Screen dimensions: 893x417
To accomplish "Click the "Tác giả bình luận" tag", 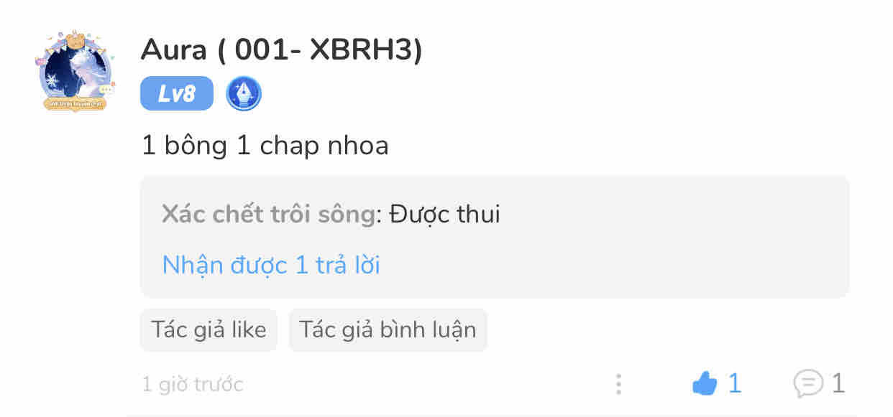I will (x=388, y=329).
